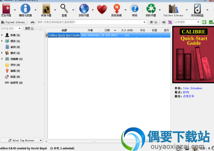Click the Title column header
214x151 pixels.
click(x=64, y=30)
